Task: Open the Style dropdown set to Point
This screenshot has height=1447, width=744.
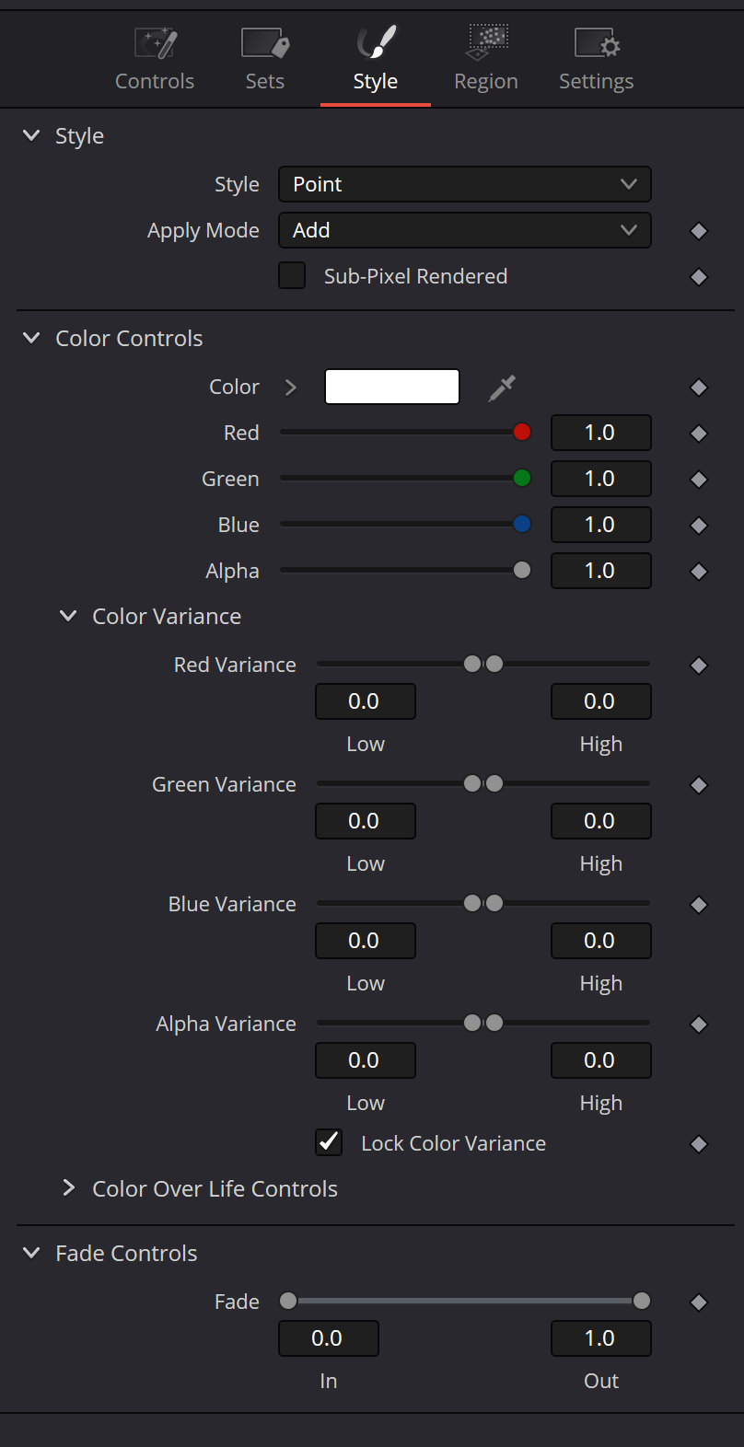Action: pos(465,184)
